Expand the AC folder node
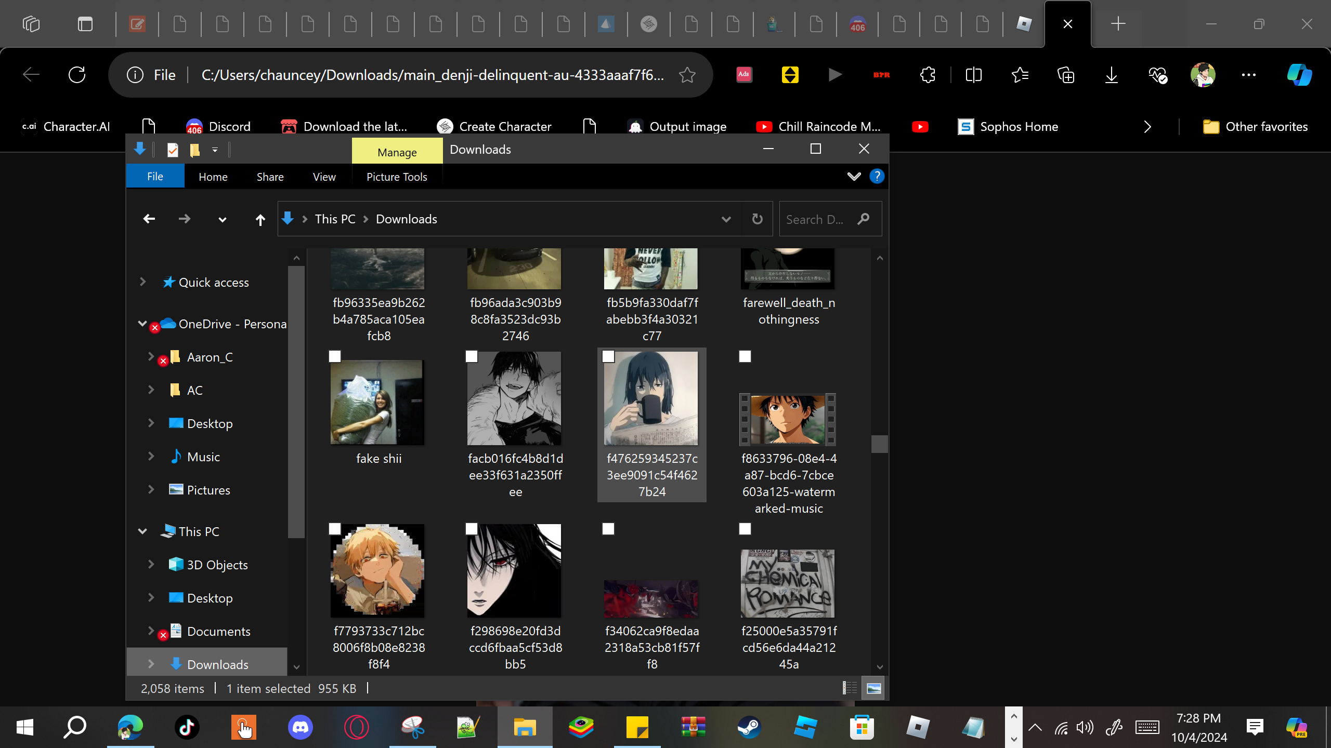The width and height of the screenshot is (1331, 748). click(151, 390)
